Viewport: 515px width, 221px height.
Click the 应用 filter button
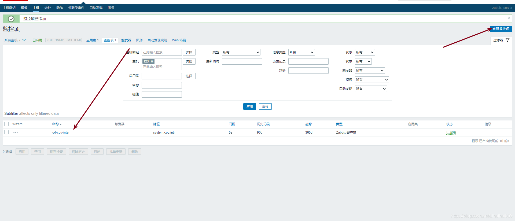pyautogui.click(x=249, y=106)
